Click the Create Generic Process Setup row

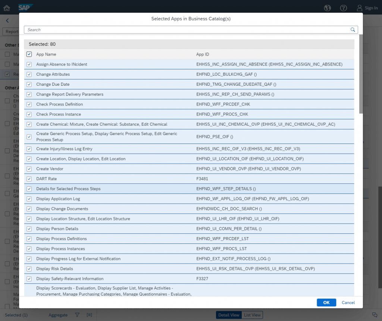click(189, 136)
